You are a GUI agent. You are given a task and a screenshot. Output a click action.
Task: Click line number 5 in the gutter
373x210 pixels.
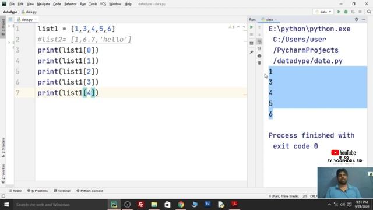(17, 72)
